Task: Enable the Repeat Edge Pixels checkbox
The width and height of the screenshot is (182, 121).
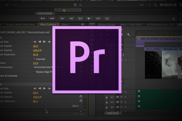Action: click(x=34, y=72)
